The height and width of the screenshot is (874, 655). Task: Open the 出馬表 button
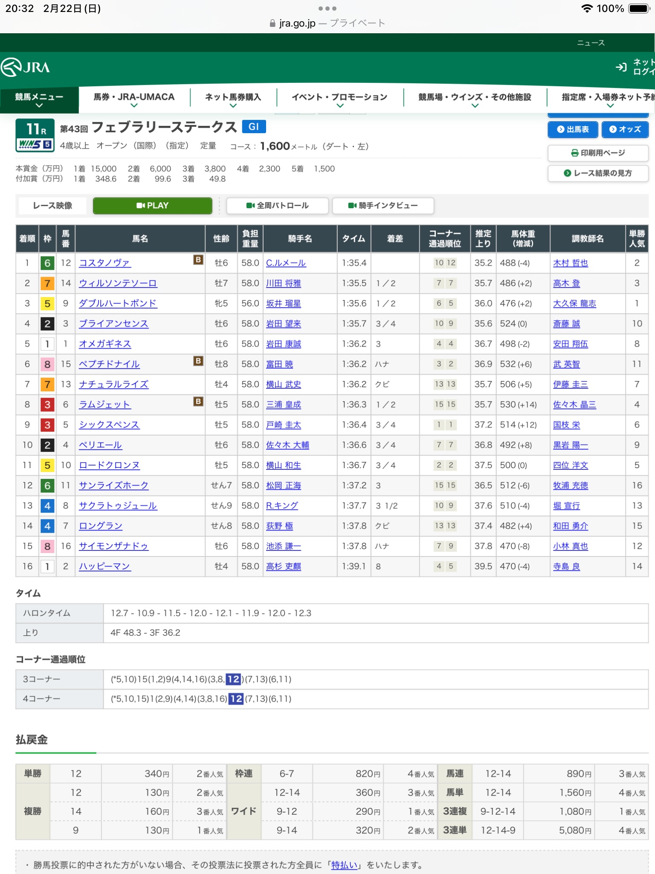point(573,129)
